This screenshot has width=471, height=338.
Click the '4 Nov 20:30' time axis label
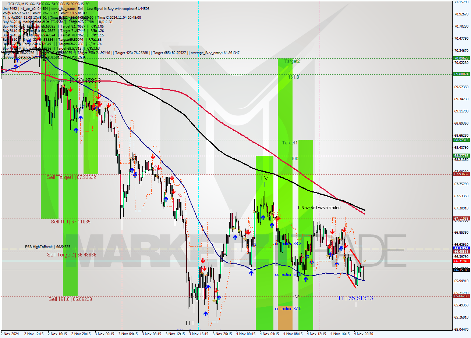pyautogui.click(x=364, y=334)
